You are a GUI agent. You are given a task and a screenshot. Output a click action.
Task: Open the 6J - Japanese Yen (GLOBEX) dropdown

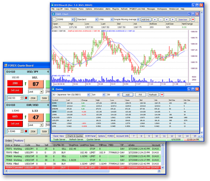pyautogui.click(x=88, y=95)
